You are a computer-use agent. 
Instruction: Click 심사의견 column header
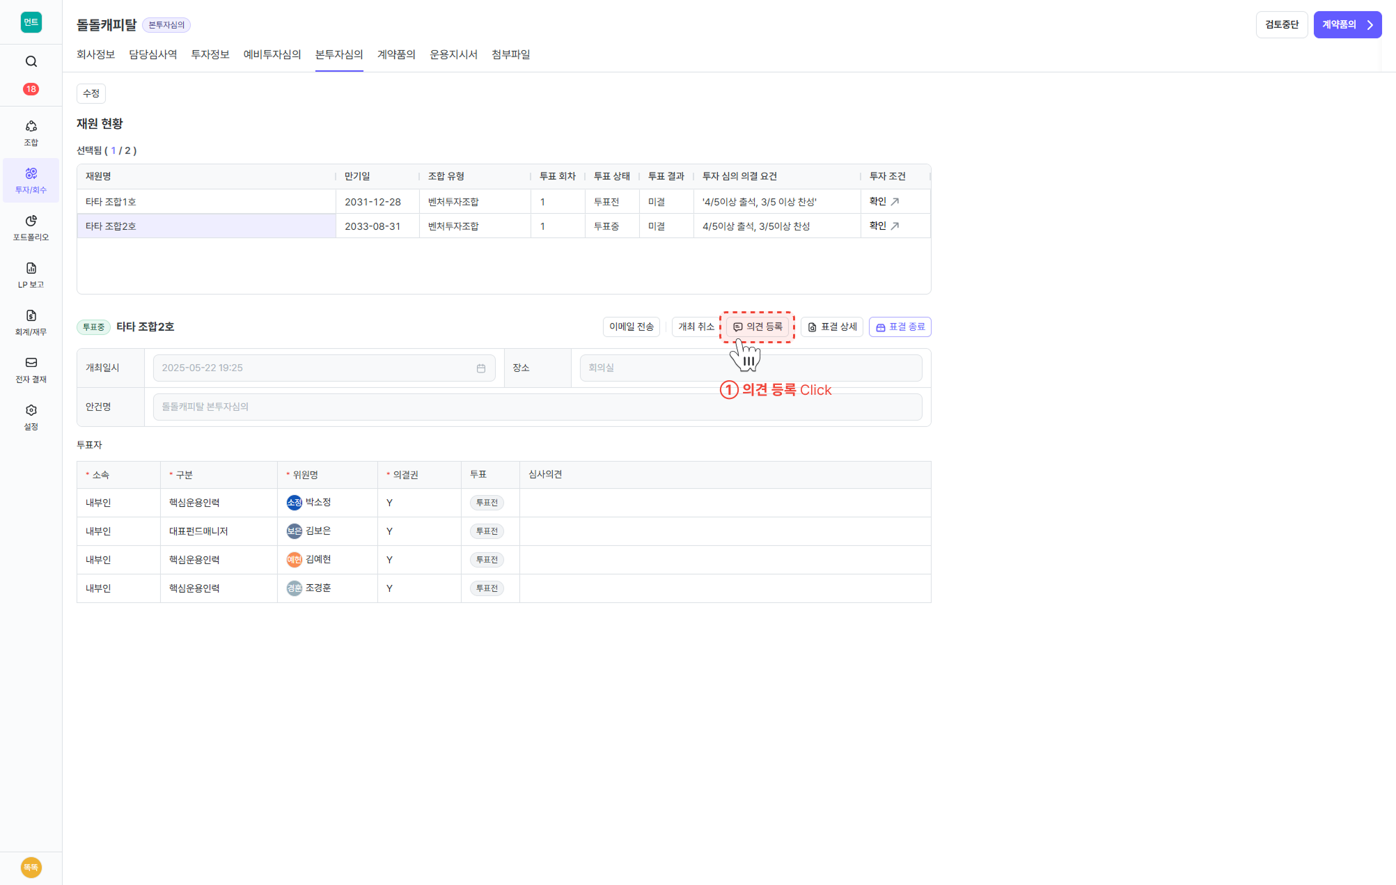click(725, 474)
